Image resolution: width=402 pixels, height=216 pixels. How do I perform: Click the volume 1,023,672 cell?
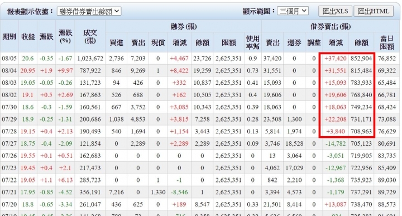[x=90, y=59]
